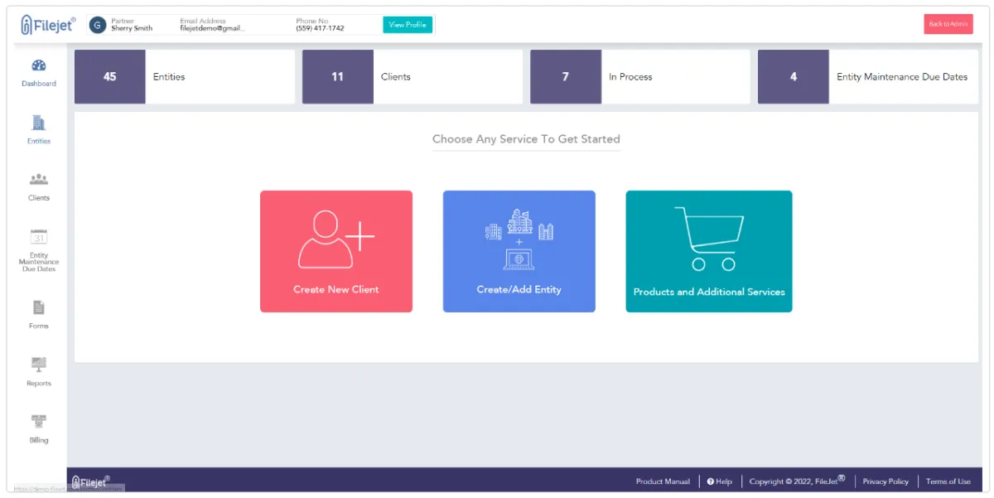Open the Product Manual link
Viewport: 994px width, 498px height.
click(663, 481)
